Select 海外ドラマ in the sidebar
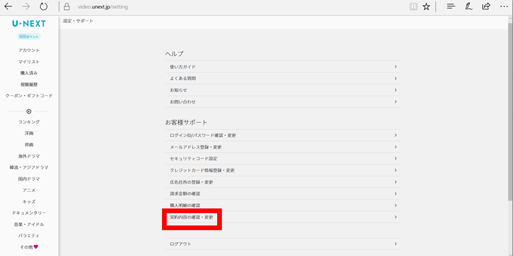Screen dimensions: 513x256 pos(29,156)
